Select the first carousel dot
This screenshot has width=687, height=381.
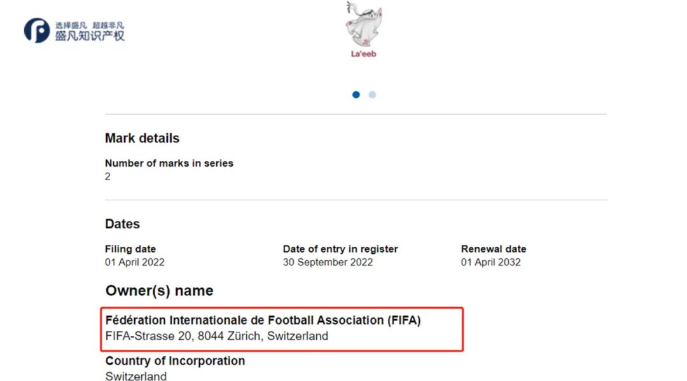356,95
